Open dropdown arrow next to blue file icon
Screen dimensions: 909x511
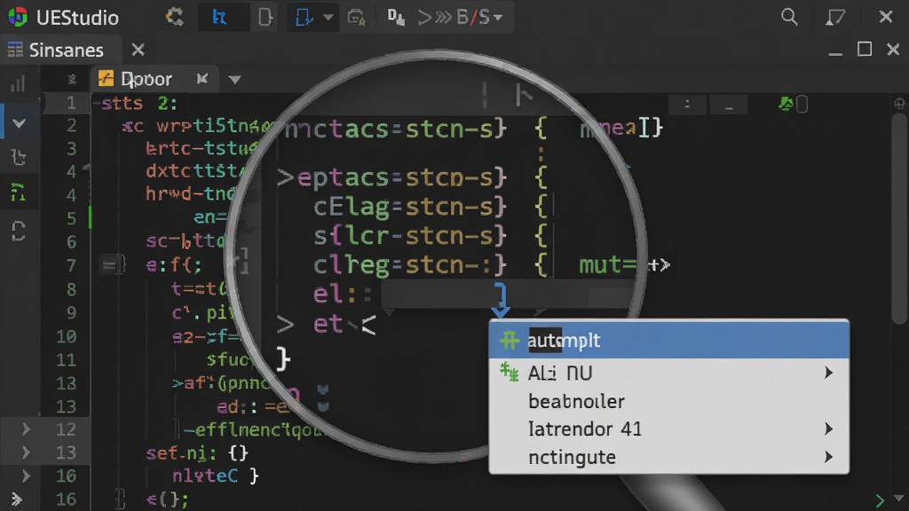328,18
